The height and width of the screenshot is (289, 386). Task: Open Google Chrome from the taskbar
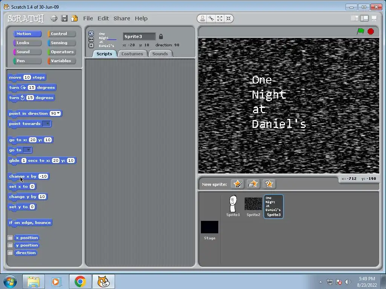80,282
